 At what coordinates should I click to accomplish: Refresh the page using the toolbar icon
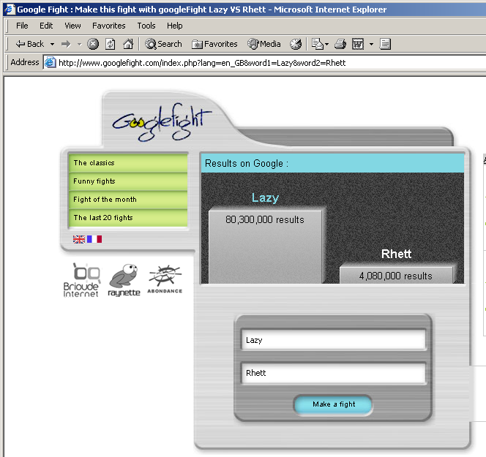pyautogui.click(x=110, y=44)
